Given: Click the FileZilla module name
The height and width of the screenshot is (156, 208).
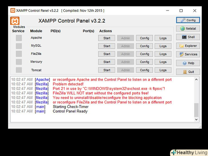Looking at the screenshot, I should click(36, 54).
